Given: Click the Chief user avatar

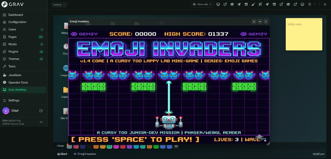Looking at the screenshot, I should [x=6, y=110].
